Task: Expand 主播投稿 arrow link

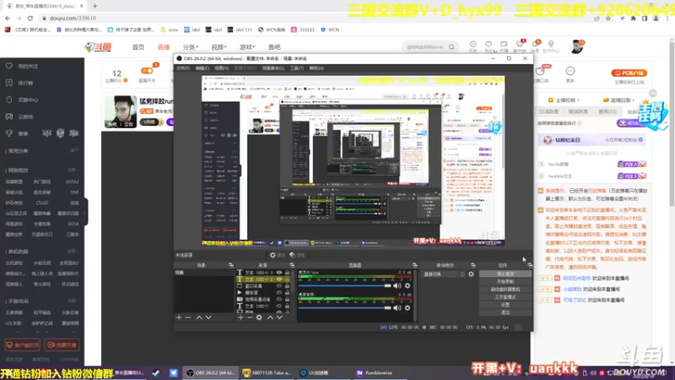Action: coord(564,100)
